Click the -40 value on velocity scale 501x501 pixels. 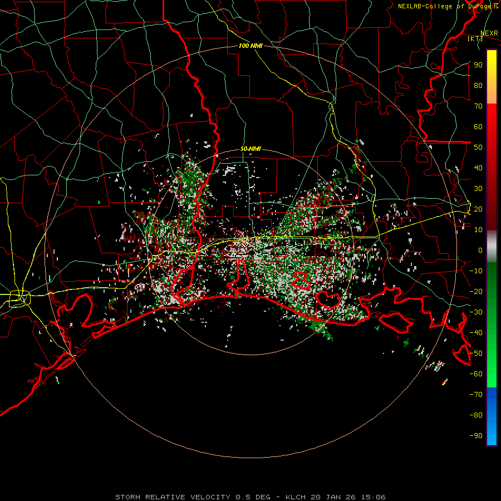476,333
